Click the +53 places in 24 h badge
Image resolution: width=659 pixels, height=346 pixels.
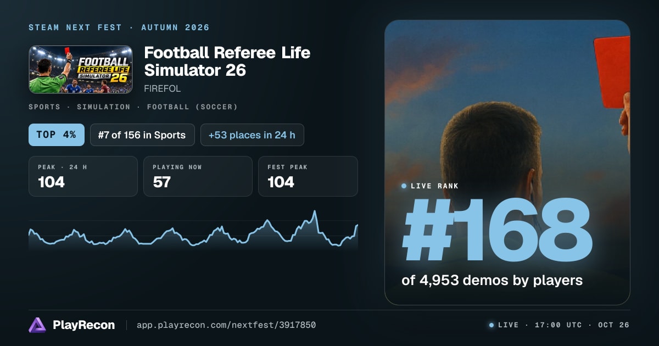(252, 135)
